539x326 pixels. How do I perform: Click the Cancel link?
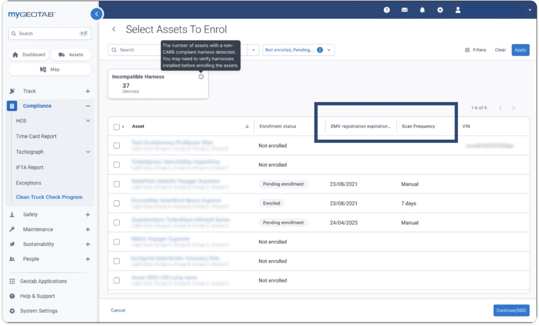pos(118,310)
